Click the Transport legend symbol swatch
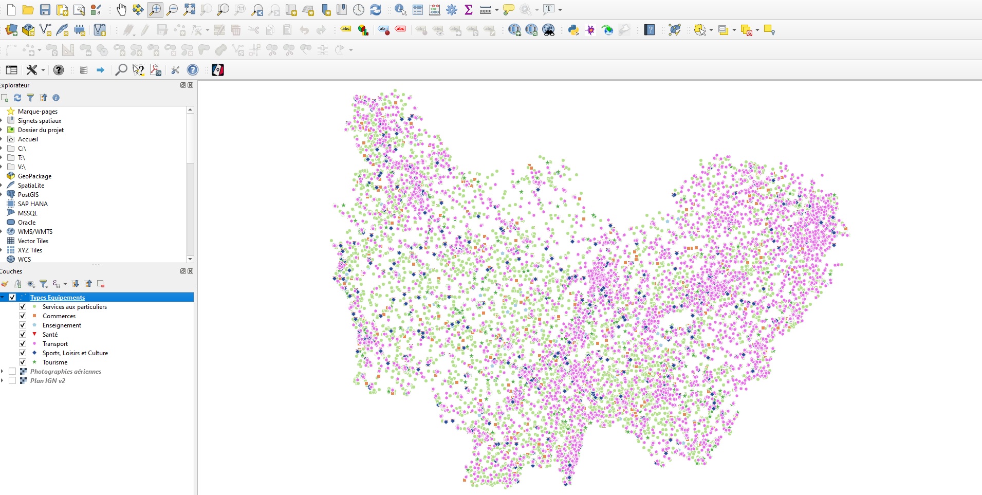This screenshot has width=982, height=495. click(x=34, y=343)
